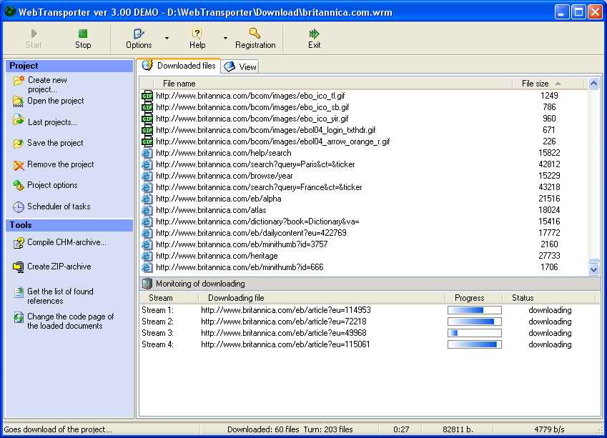Click file size value 43218

(549, 187)
